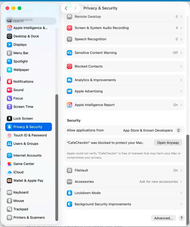Screen dimensions: 190x227
Task: Open Focus settings label
Action: 18,98
